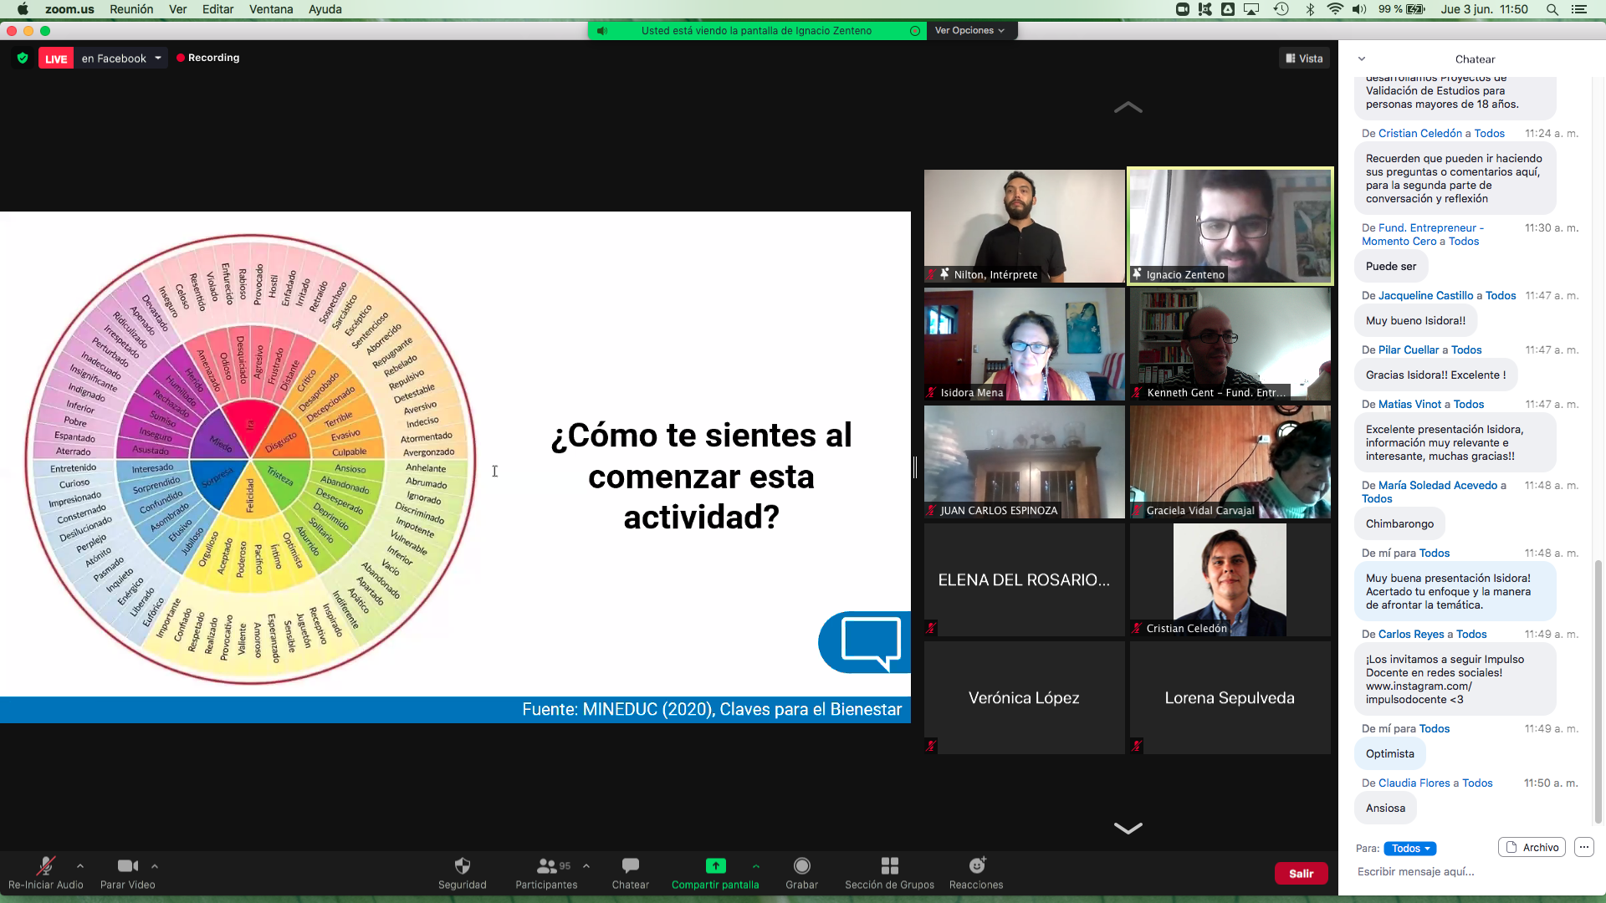The image size is (1606, 903).
Task: Open the Seguridad shield icon
Action: 462,865
